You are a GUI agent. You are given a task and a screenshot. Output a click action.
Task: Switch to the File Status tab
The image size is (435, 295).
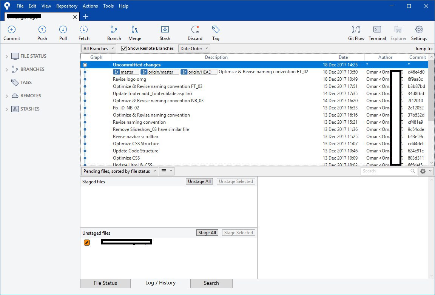tap(105, 283)
